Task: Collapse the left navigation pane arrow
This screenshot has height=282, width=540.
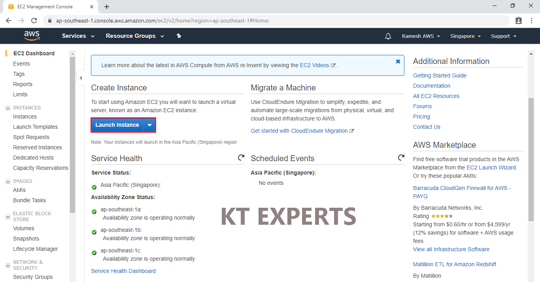Action: [x=81, y=78]
